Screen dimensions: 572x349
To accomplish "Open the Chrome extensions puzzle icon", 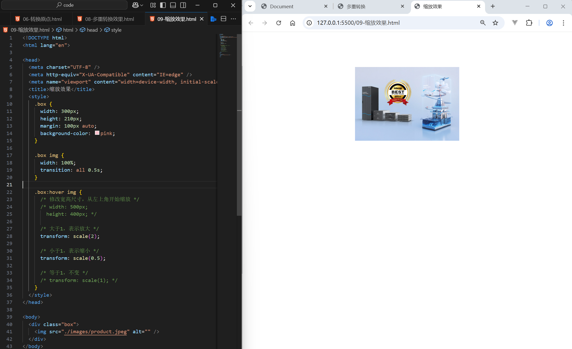I will (529, 23).
